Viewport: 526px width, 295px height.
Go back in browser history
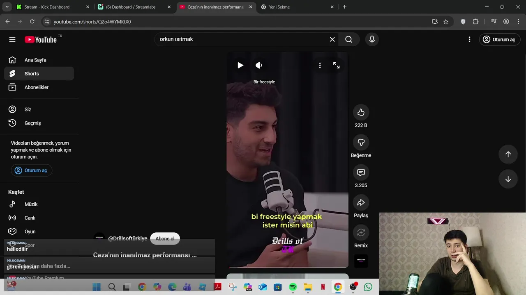[7, 22]
